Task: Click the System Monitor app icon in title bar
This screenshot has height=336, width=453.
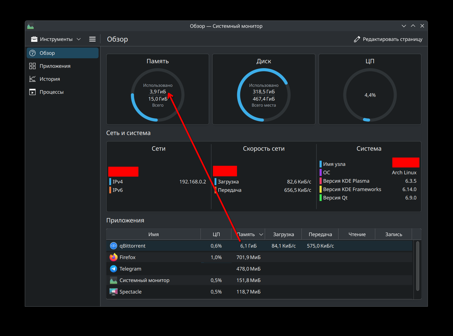Action: 30,26
